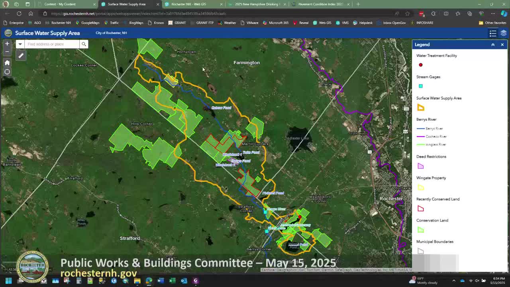Screen dimensions: 510x287
Task: Open the Windows Start menu
Action: [8, 281]
